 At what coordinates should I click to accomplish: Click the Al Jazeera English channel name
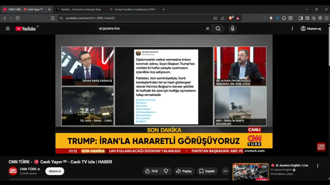pos(281,170)
